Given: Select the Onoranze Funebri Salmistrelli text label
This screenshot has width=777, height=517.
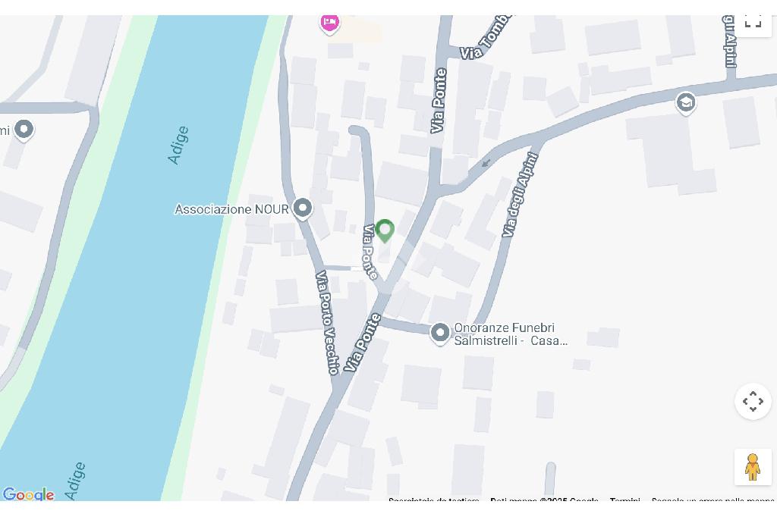Looking at the screenshot, I should tap(511, 334).
